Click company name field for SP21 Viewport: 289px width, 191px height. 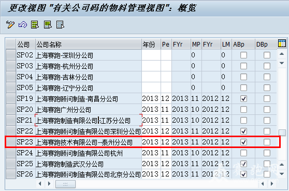[x=89, y=120]
